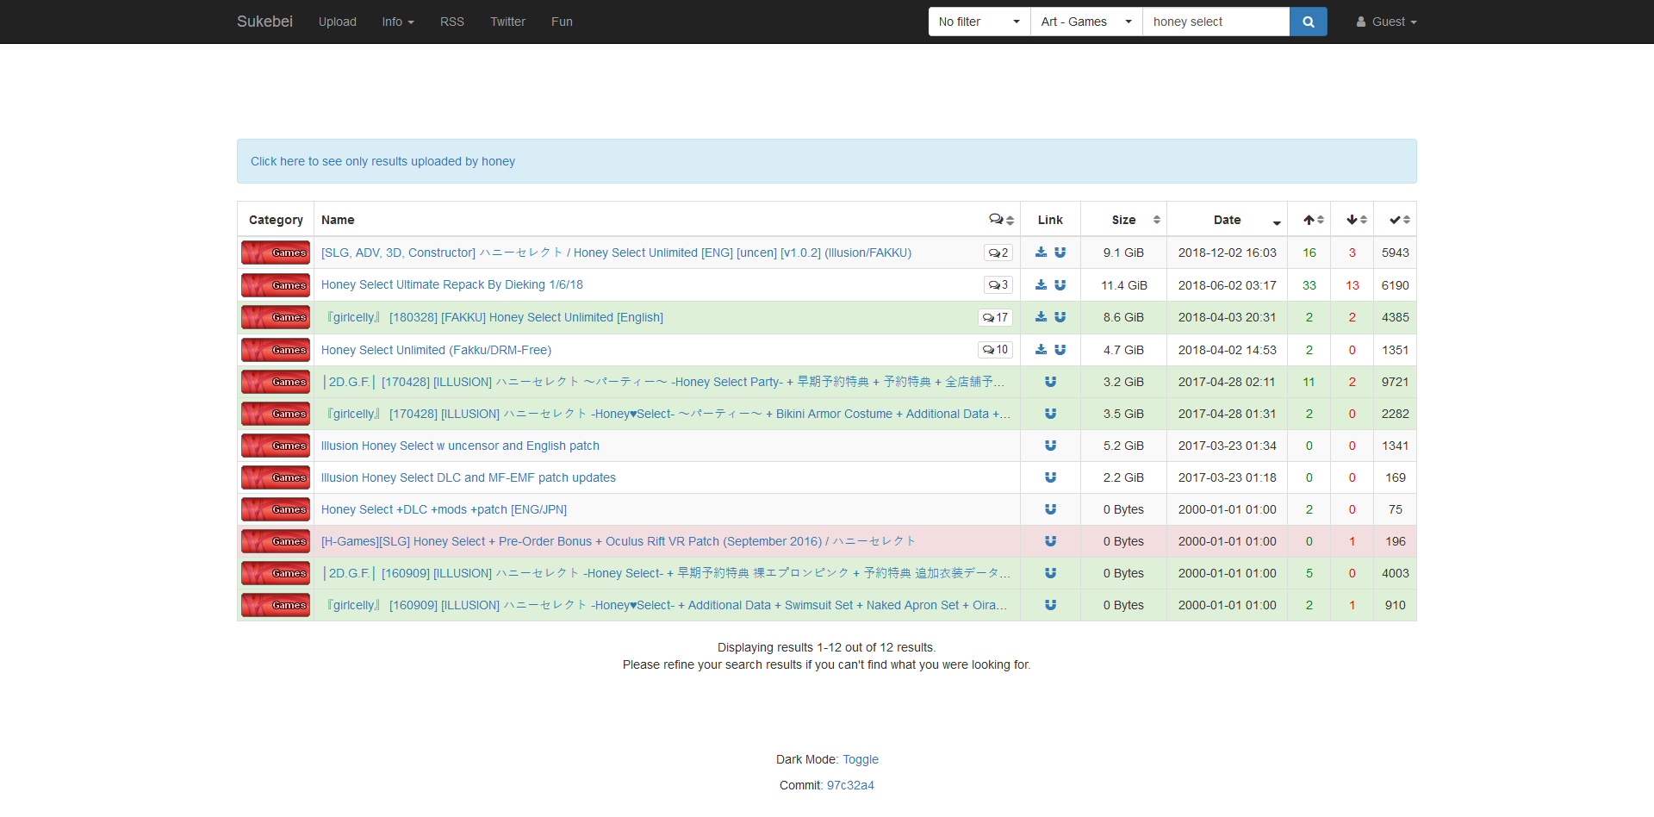Click the Category column header
Screen dimensions: 1654x817
(276, 220)
